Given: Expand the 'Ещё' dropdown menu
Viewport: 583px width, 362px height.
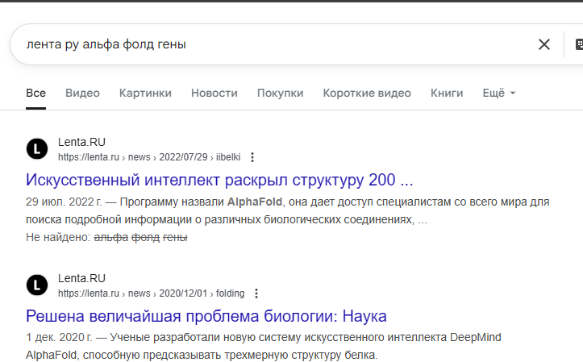Looking at the screenshot, I should click(x=499, y=93).
